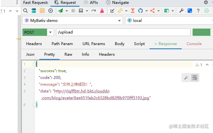Click the teal toggle switches icon

34,11
